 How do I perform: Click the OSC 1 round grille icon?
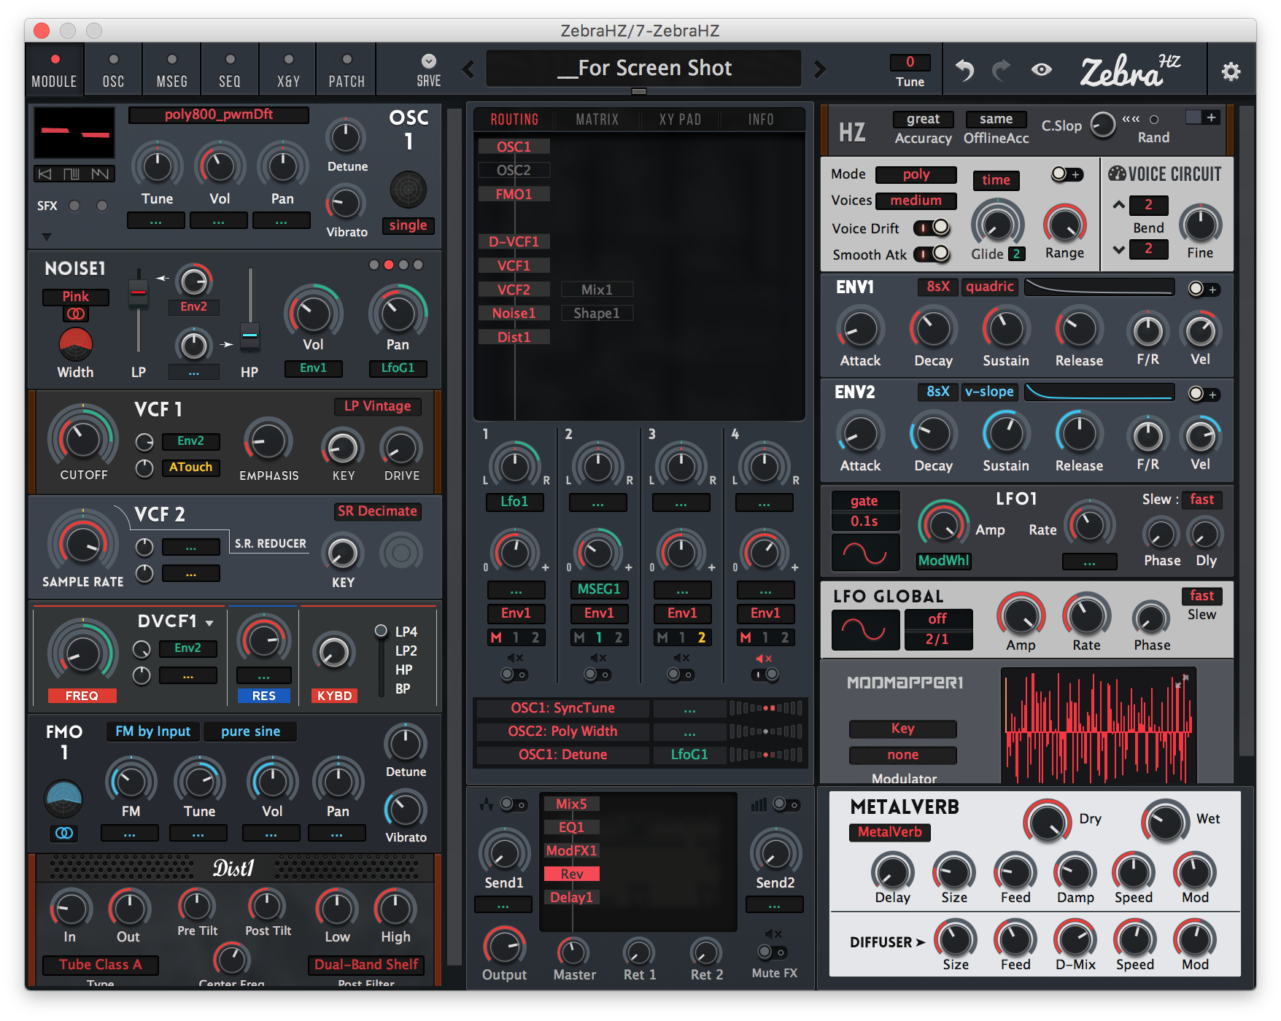(x=409, y=190)
